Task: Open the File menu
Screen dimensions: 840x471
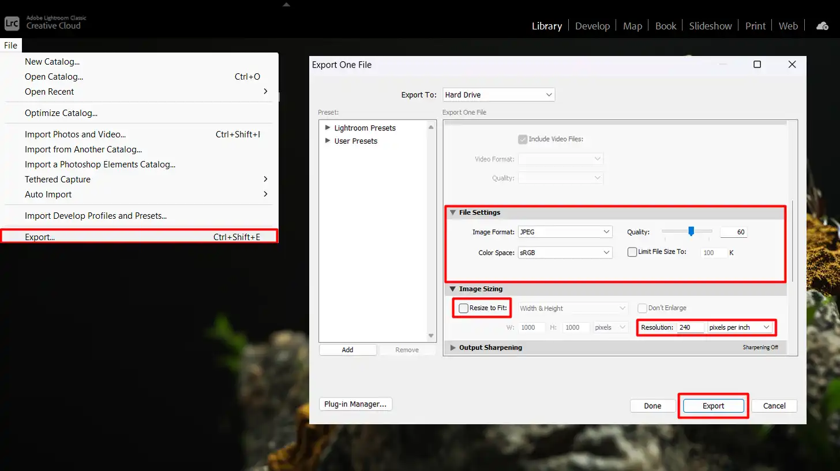Action: click(x=10, y=46)
